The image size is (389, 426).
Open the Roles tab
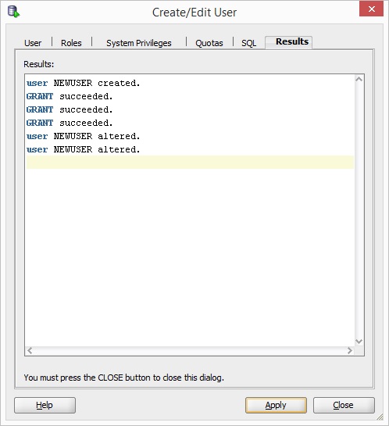coord(71,43)
